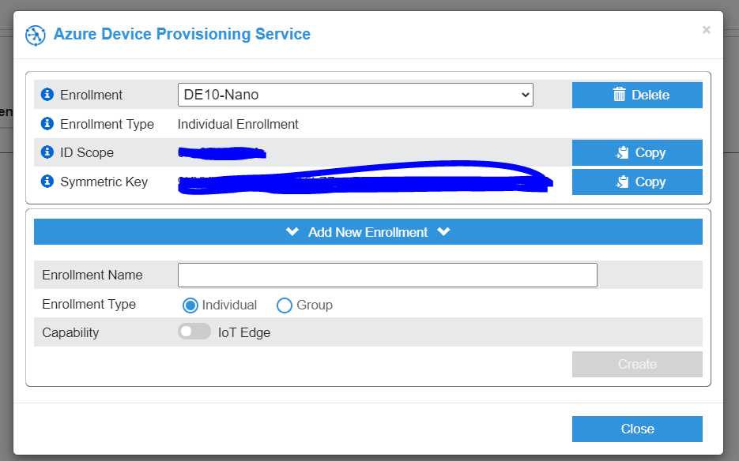Screen dimensions: 739x461
Task: Select the Individual enrollment type radio
Action: pyautogui.click(x=190, y=305)
